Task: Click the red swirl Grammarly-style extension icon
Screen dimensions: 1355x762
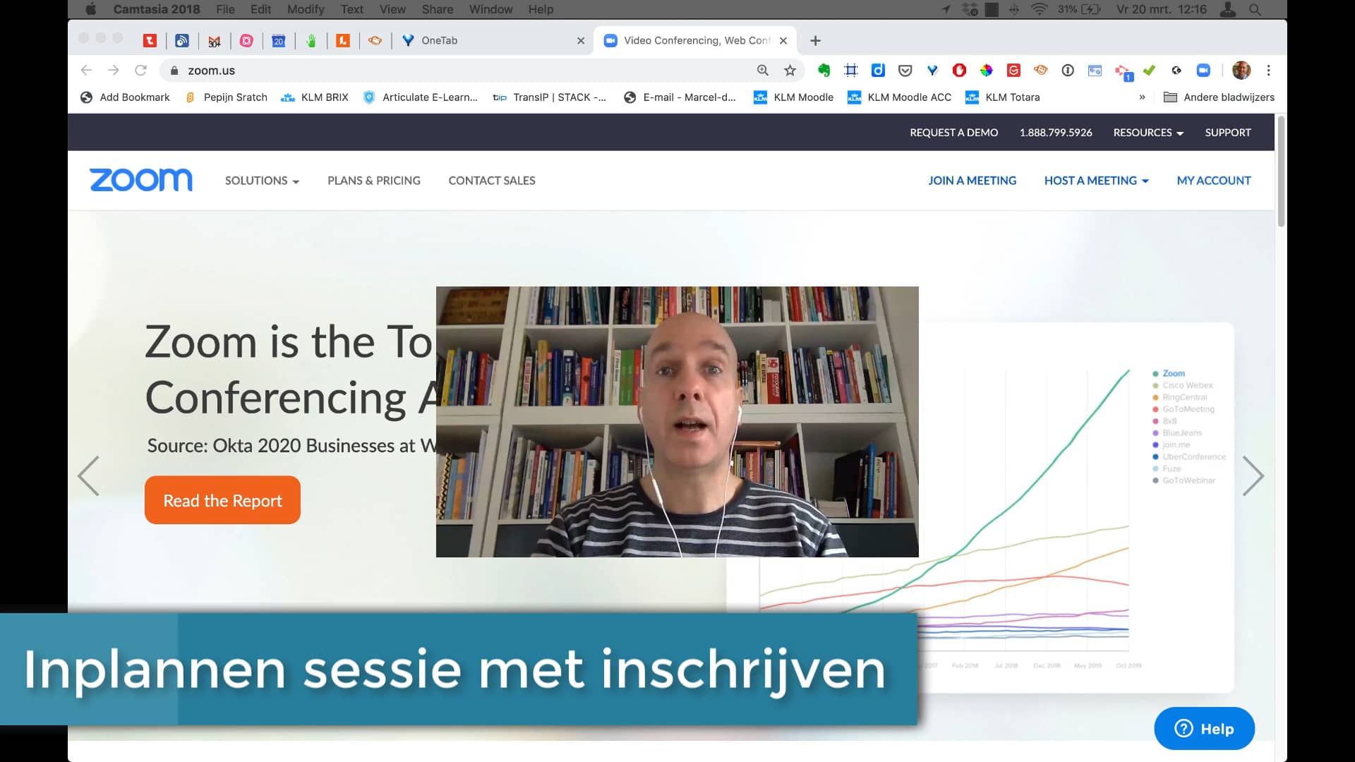Action: pos(1013,70)
